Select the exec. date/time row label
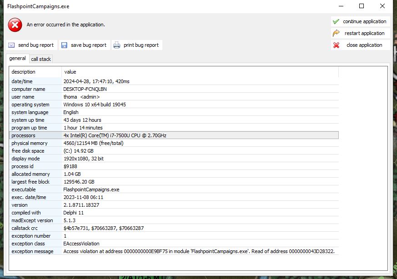Viewport: 397px width, 279px height. [x=29, y=197]
